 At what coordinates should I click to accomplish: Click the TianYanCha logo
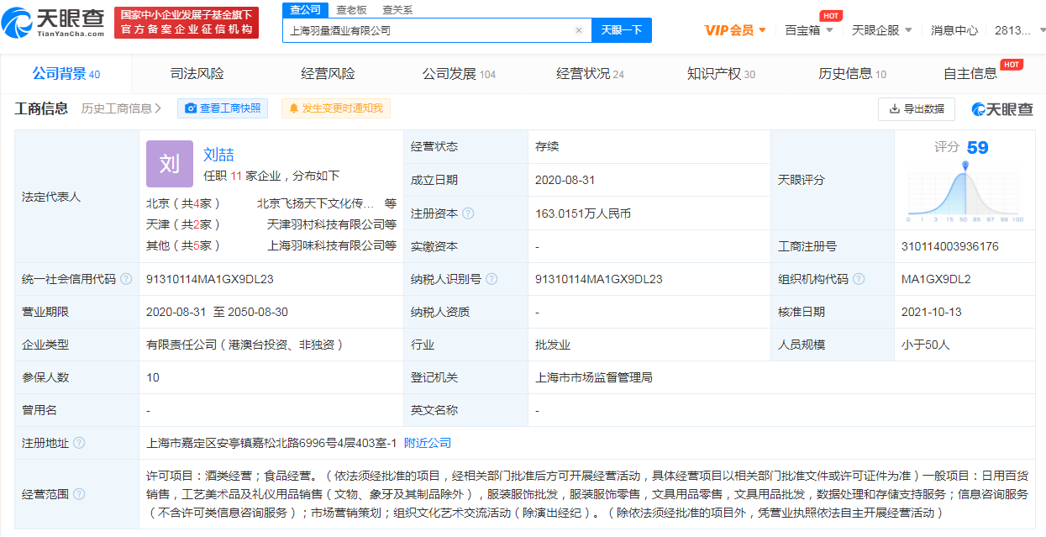pyautogui.click(x=53, y=24)
